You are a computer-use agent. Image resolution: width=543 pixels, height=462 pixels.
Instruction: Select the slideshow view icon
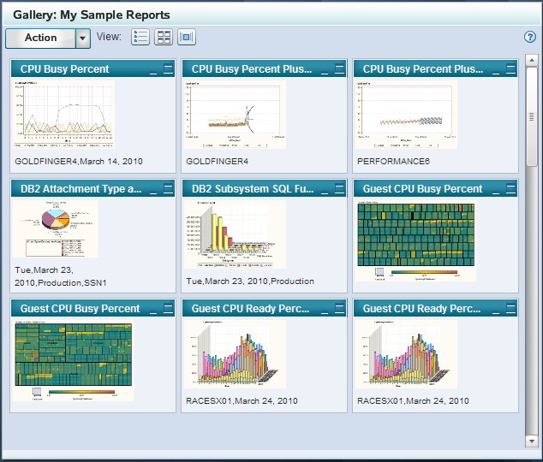187,38
